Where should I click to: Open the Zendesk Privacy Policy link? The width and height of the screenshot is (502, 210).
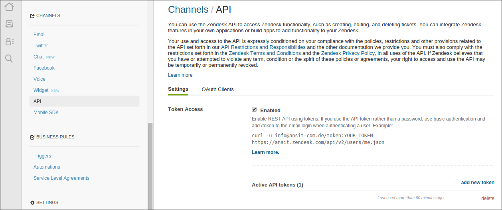348,53
